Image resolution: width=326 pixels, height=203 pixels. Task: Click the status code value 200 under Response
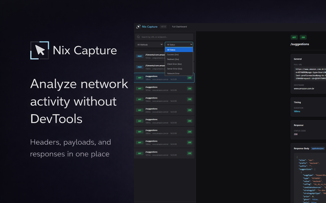point(296,134)
